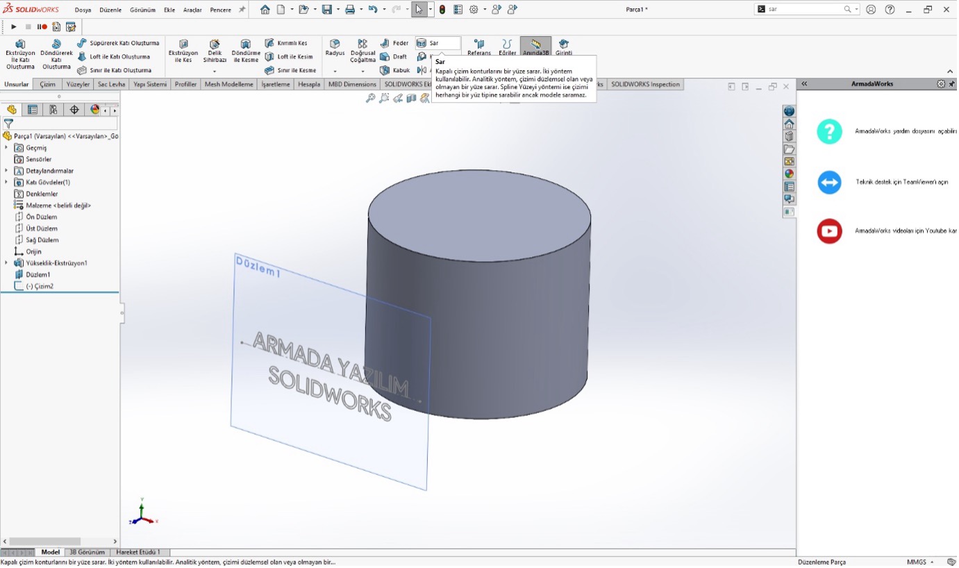Open dropdown next to Select cursor tool

[x=431, y=10]
